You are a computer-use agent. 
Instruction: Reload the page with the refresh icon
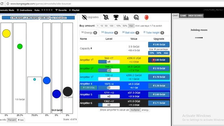(2, 4)
